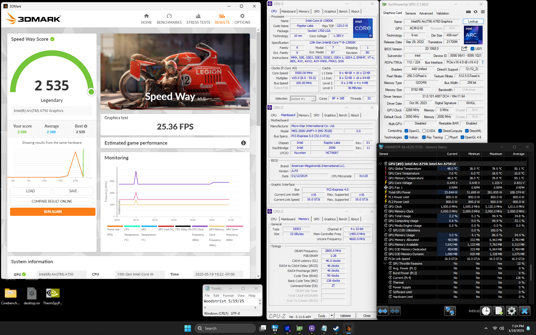Click the HWiNFO clock reset icon
536x335 pixels.
click(x=486, y=311)
